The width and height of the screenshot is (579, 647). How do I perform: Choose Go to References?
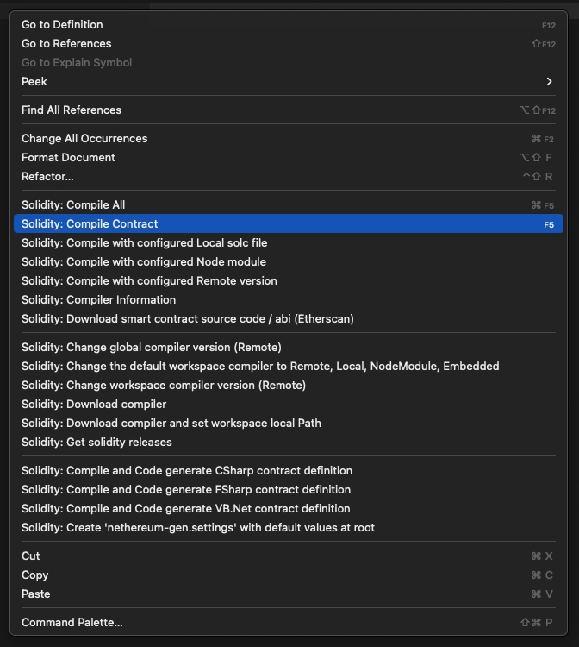pyautogui.click(x=289, y=43)
